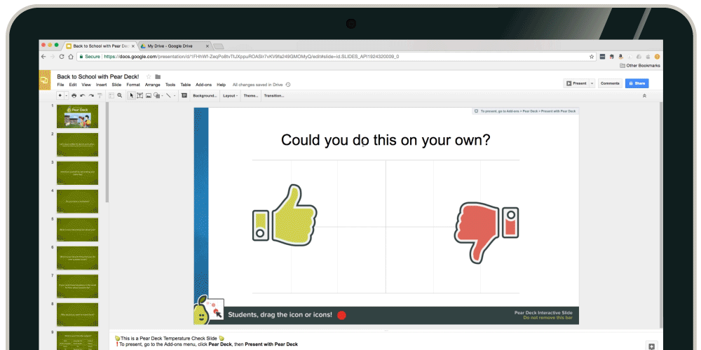Viewport: 701px width, 350px height.
Task: Select slide 8 thumbnail
Action: click(x=77, y=315)
